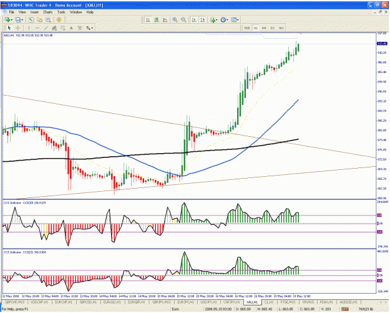This screenshot has width=390, height=313.
Task: Expand the Indicators dropdown arrow
Action: tap(217, 20)
